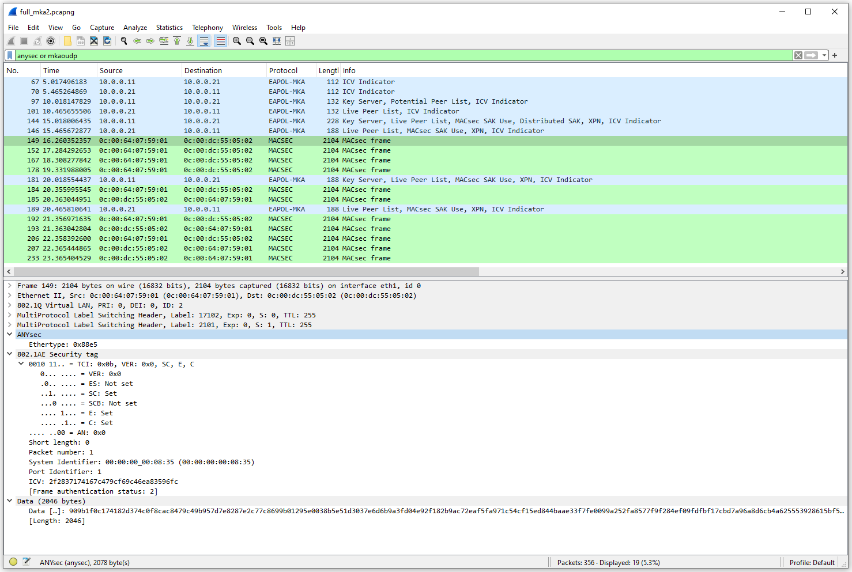Screen dimensions: 852x572
Task: Click the display filter bookmark icon
Action: [x=10, y=56]
